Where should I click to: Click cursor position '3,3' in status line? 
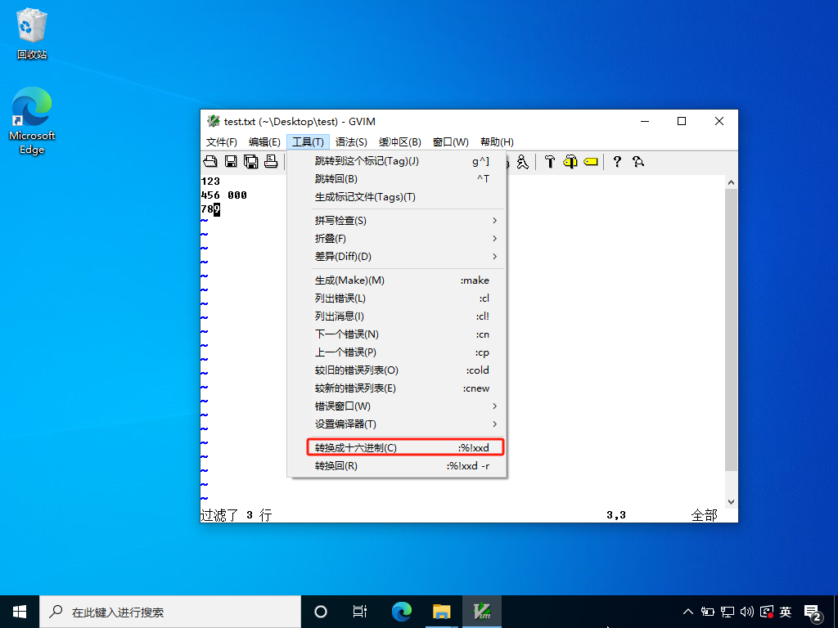[616, 515]
